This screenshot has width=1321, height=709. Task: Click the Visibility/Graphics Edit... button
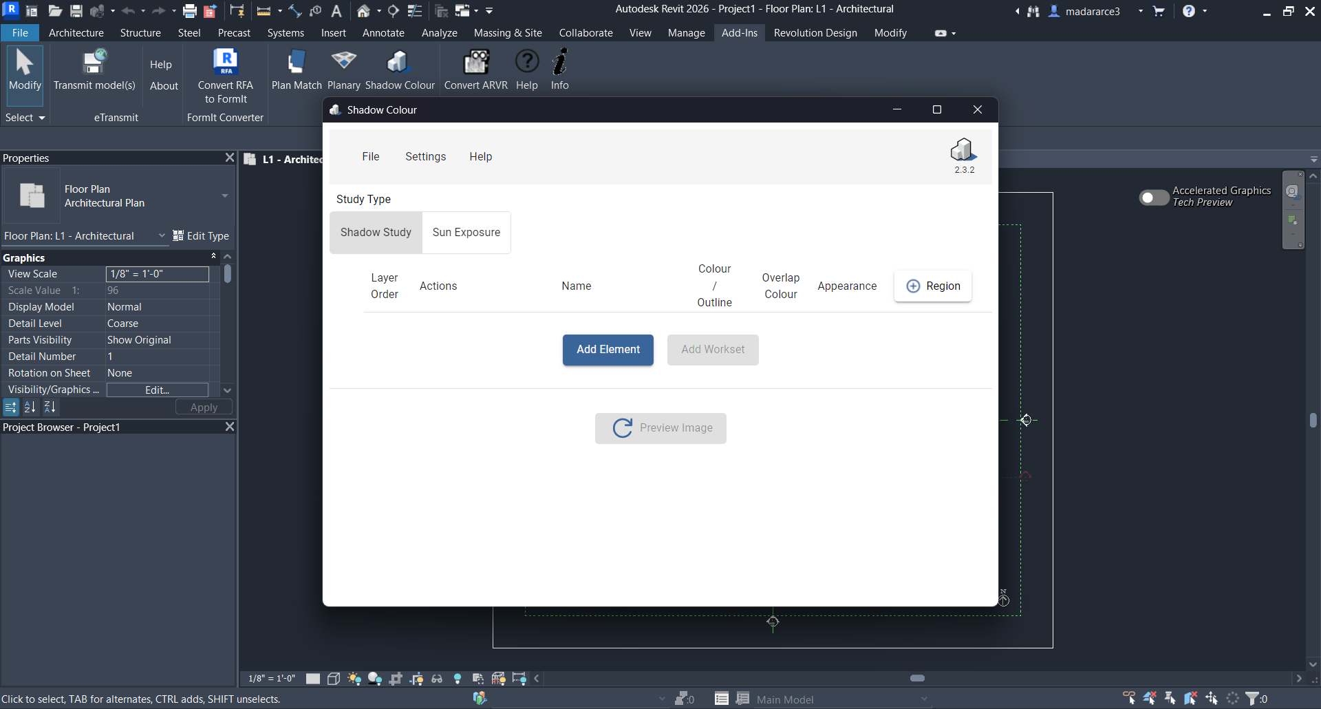click(x=158, y=390)
